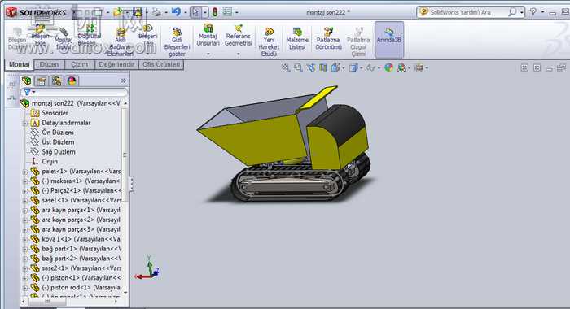Click the Yeni Hareket Etüdü tool
The width and height of the screenshot is (570, 309).
point(269,41)
